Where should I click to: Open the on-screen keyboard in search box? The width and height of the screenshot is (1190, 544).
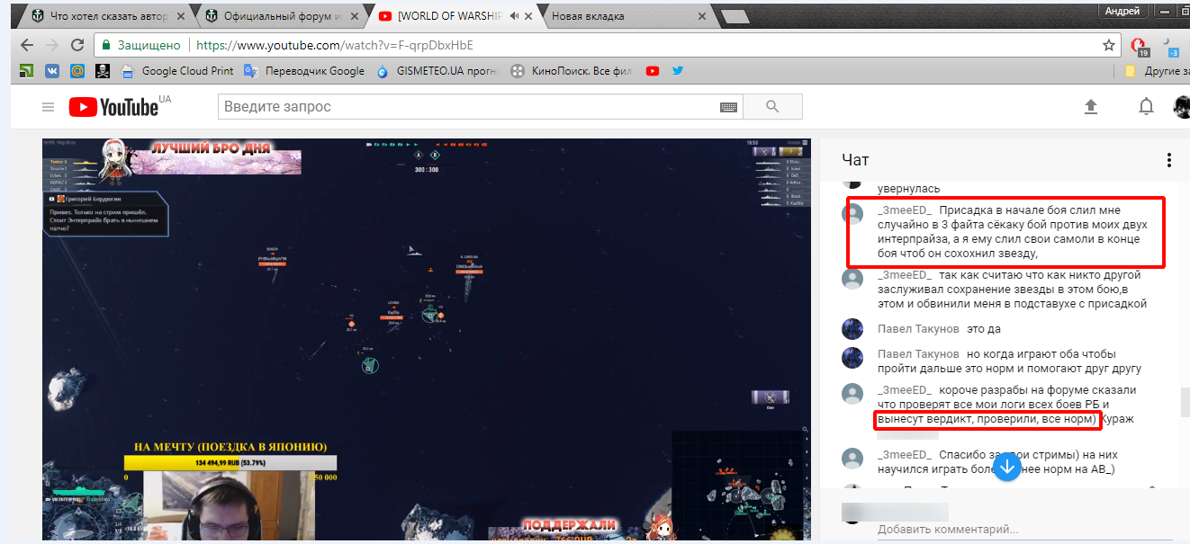tap(729, 107)
